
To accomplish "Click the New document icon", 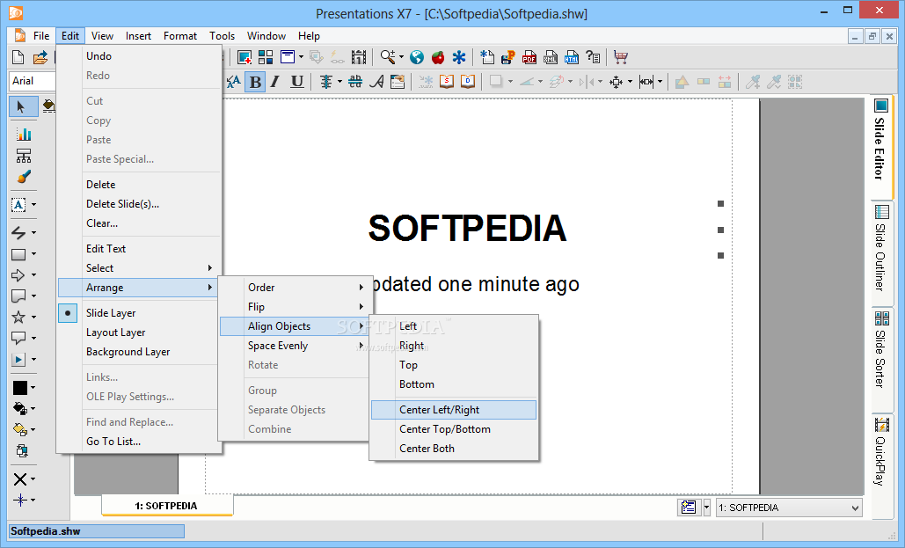I will (x=18, y=57).
